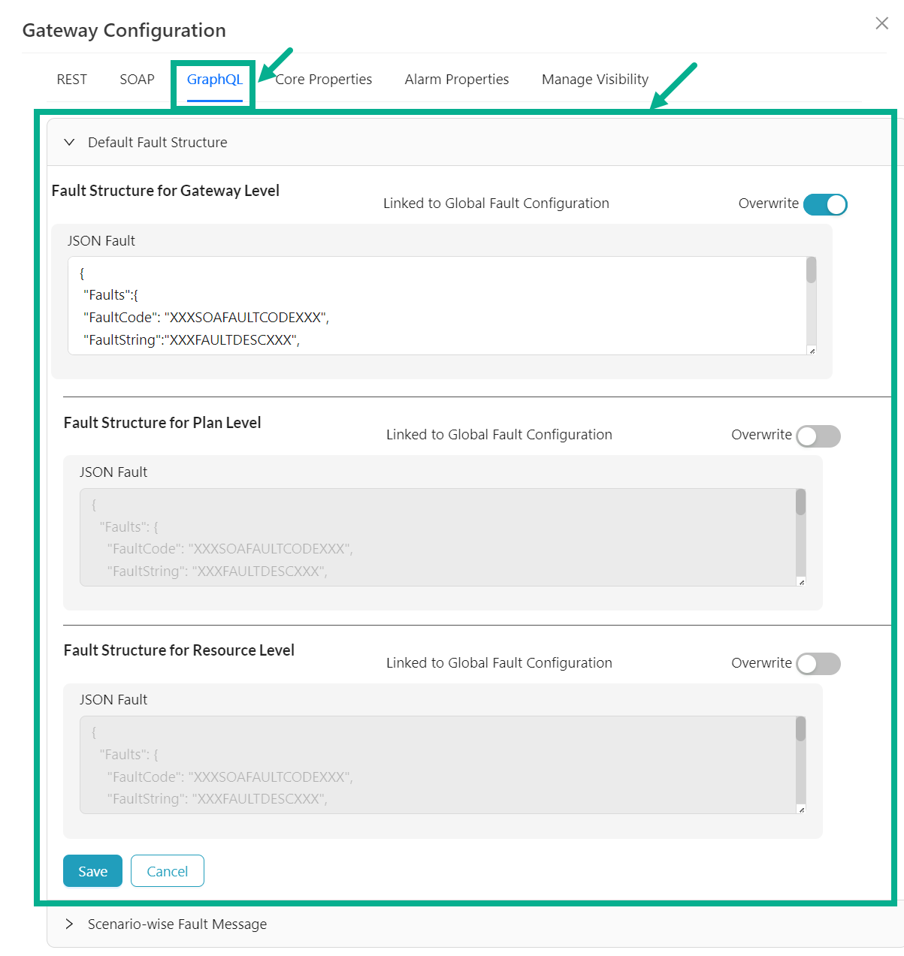Open the SOAP tab
This screenshot has width=904, height=956.
(x=137, y=80)
